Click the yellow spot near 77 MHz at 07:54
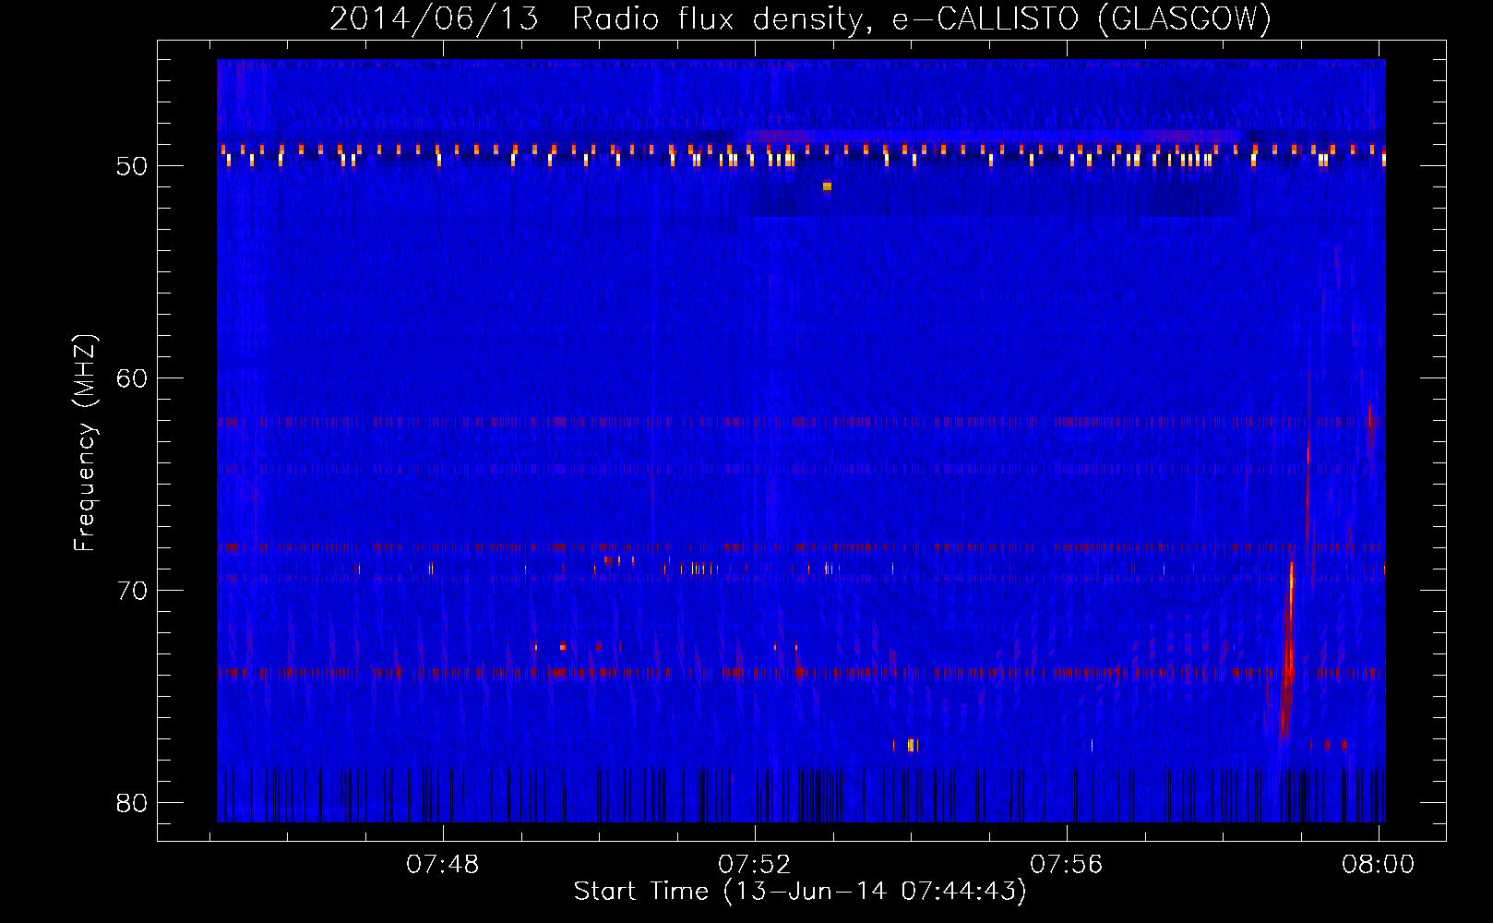The image size is (1493, 923). pos(911,745)
